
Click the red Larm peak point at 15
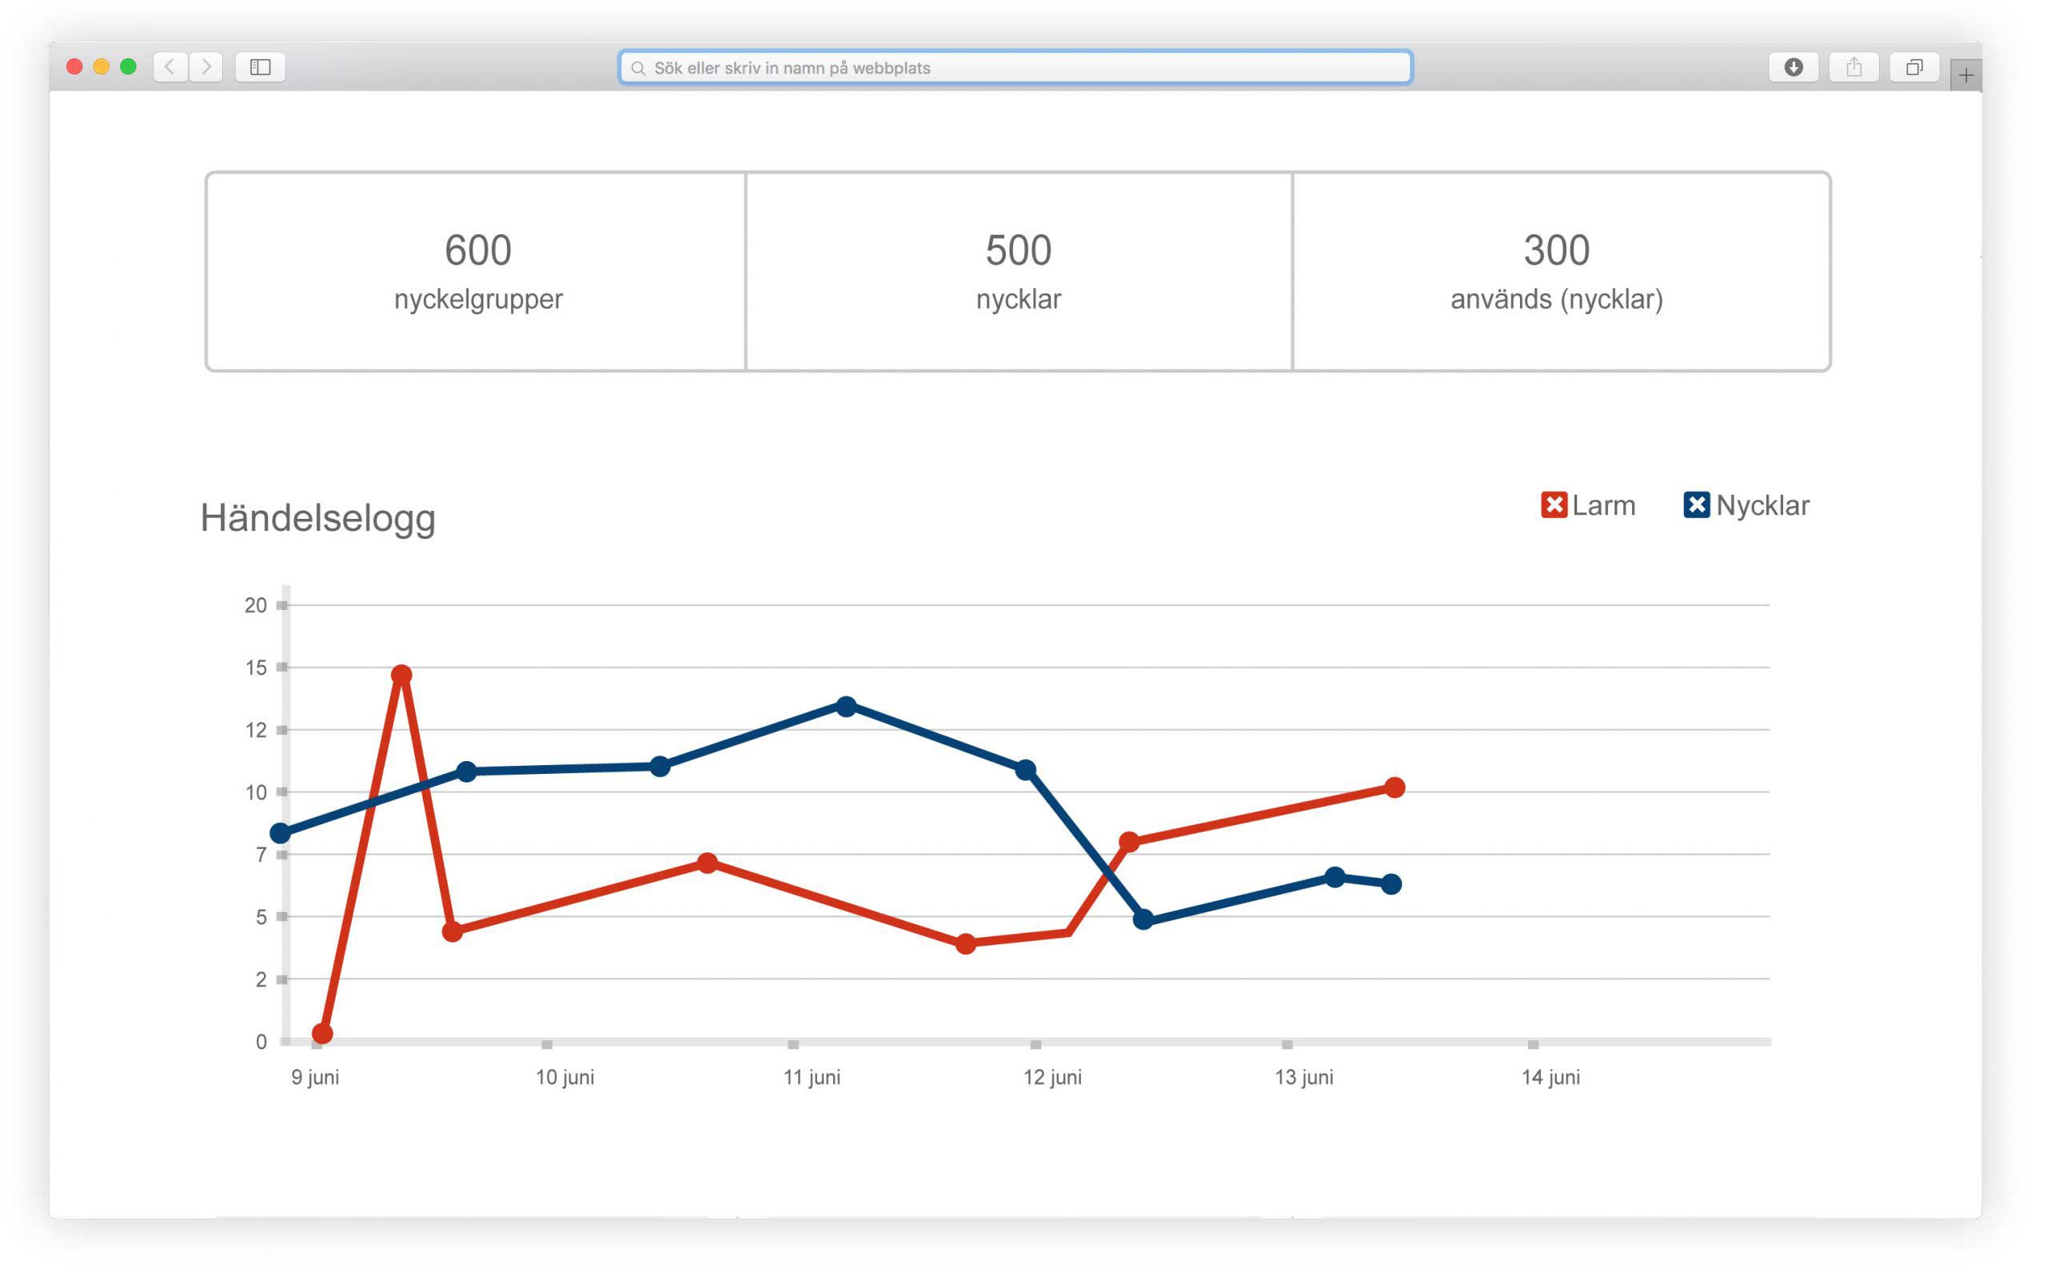click(x=401, y=675)
